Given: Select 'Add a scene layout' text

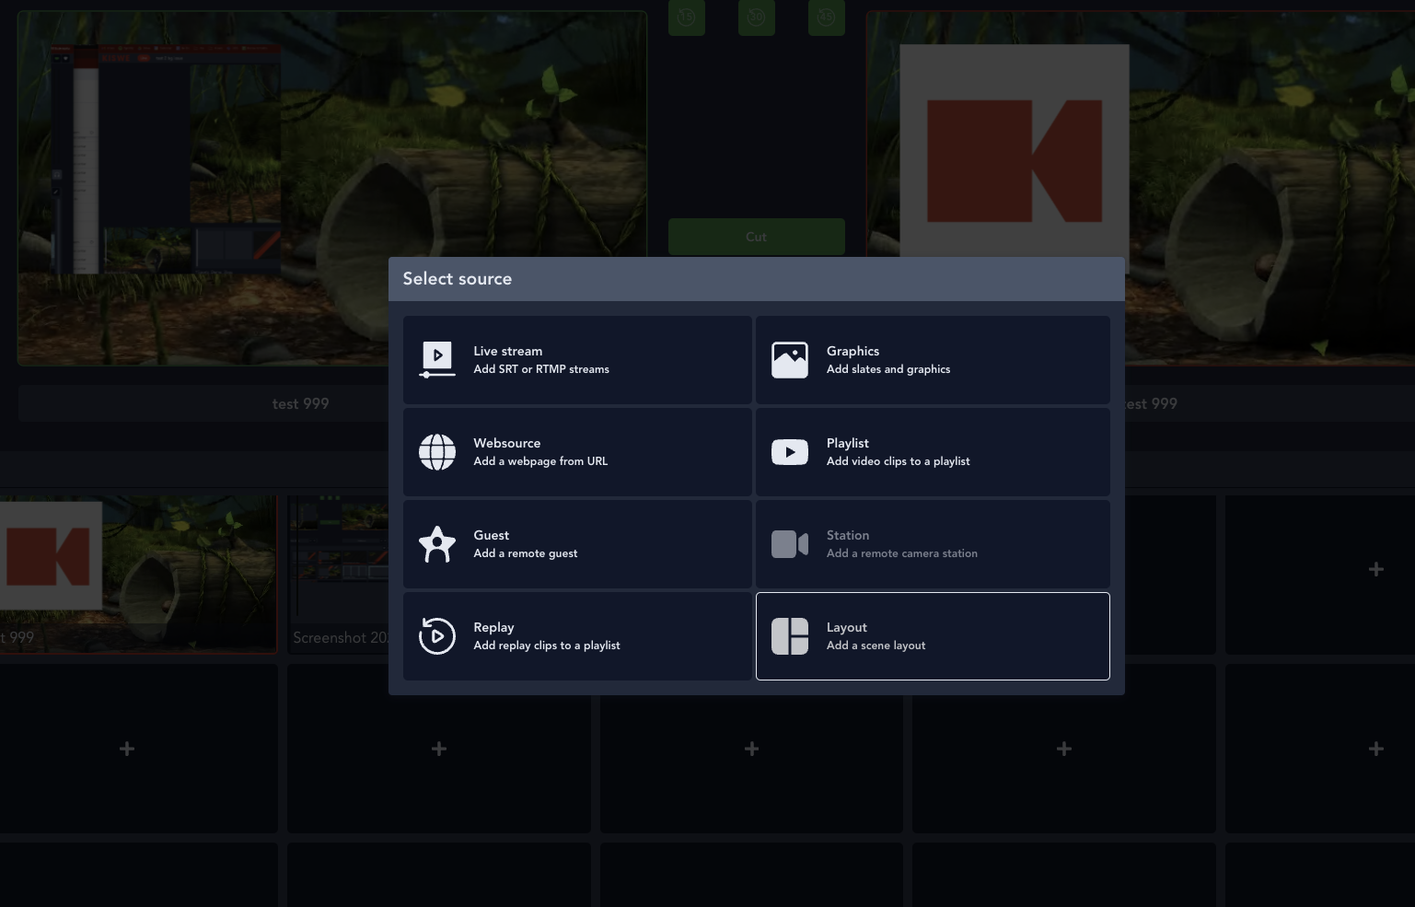Looking at the screenshot, I should coord(876,645).
